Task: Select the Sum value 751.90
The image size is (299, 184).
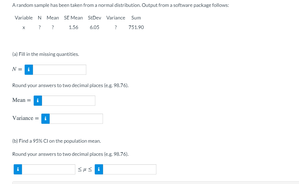Action: click(x=136, y=27)
